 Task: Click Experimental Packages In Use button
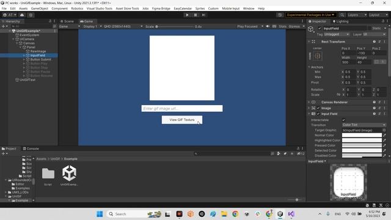click(x=310, y=15)
